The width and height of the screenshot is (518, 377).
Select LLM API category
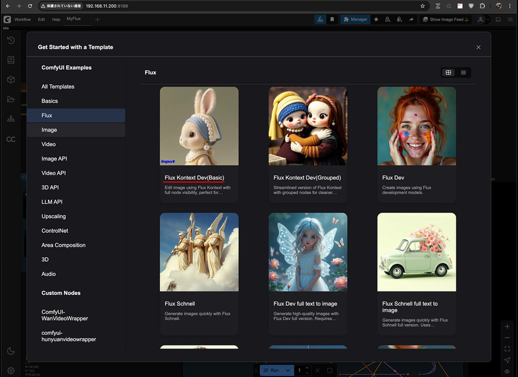coord(76,202)
